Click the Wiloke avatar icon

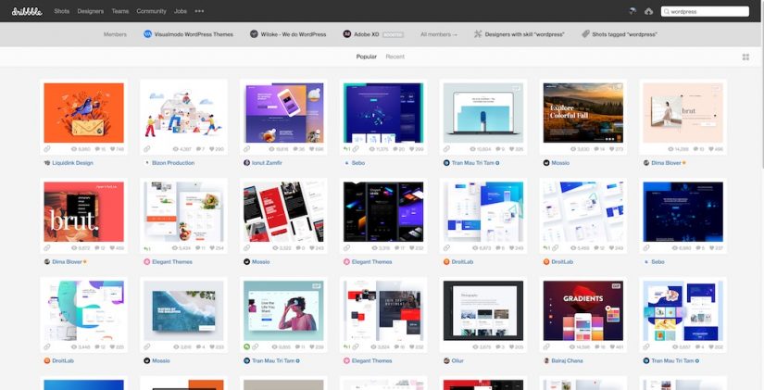pyautogui.click(x=254, y=34)
